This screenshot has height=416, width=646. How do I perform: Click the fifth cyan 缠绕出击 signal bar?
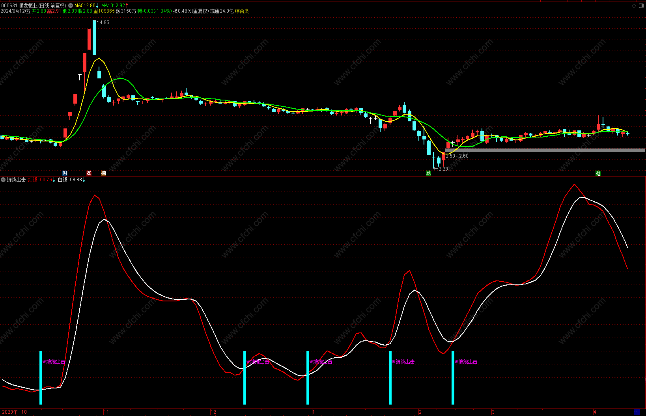coord(453,378)
